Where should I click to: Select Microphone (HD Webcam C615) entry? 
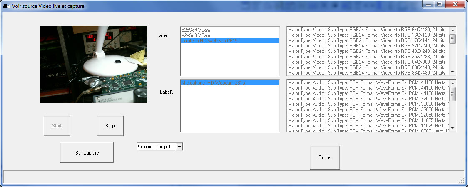point(230,83)
